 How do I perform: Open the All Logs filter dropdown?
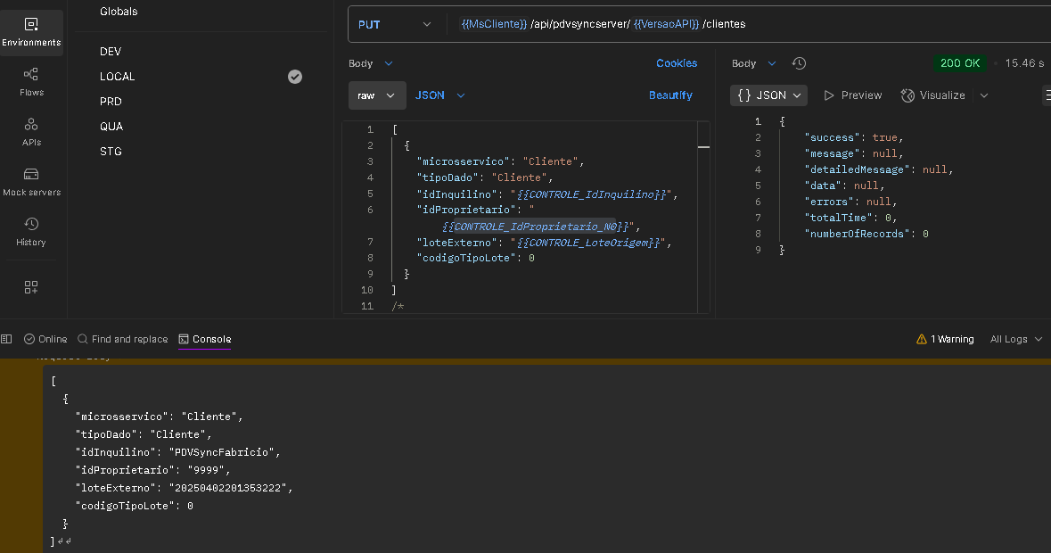click(x=1015, y=339)
